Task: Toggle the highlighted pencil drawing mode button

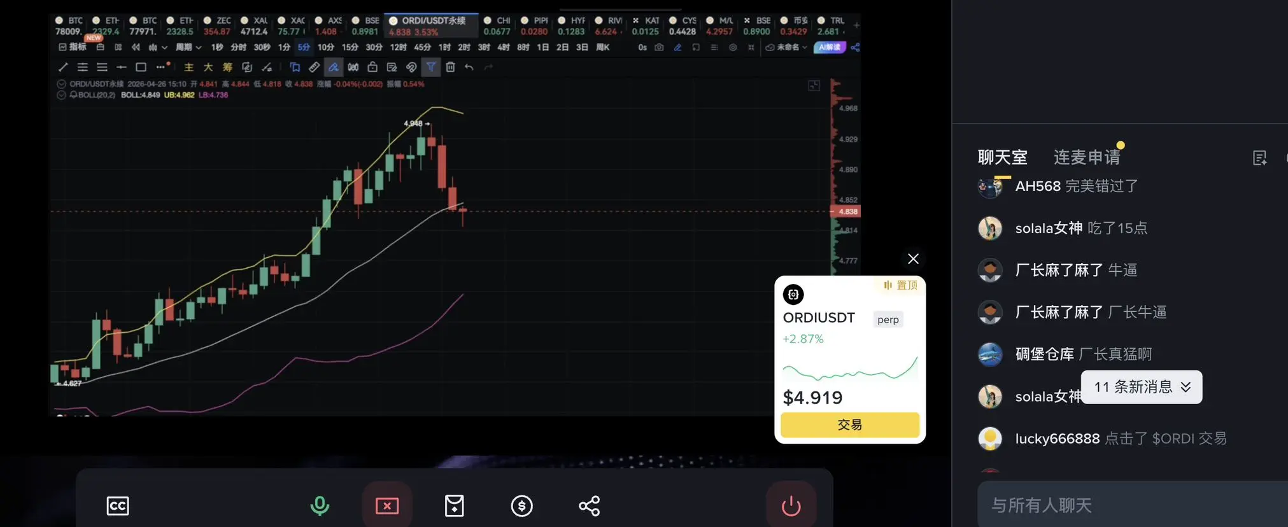Action: 333,67
